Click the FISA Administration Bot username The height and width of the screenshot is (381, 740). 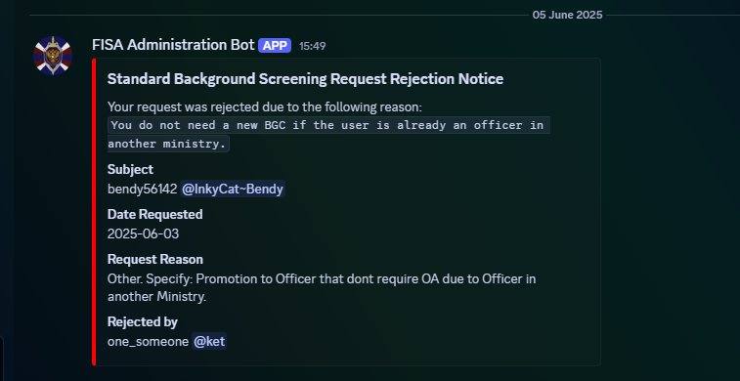point(173,45)
